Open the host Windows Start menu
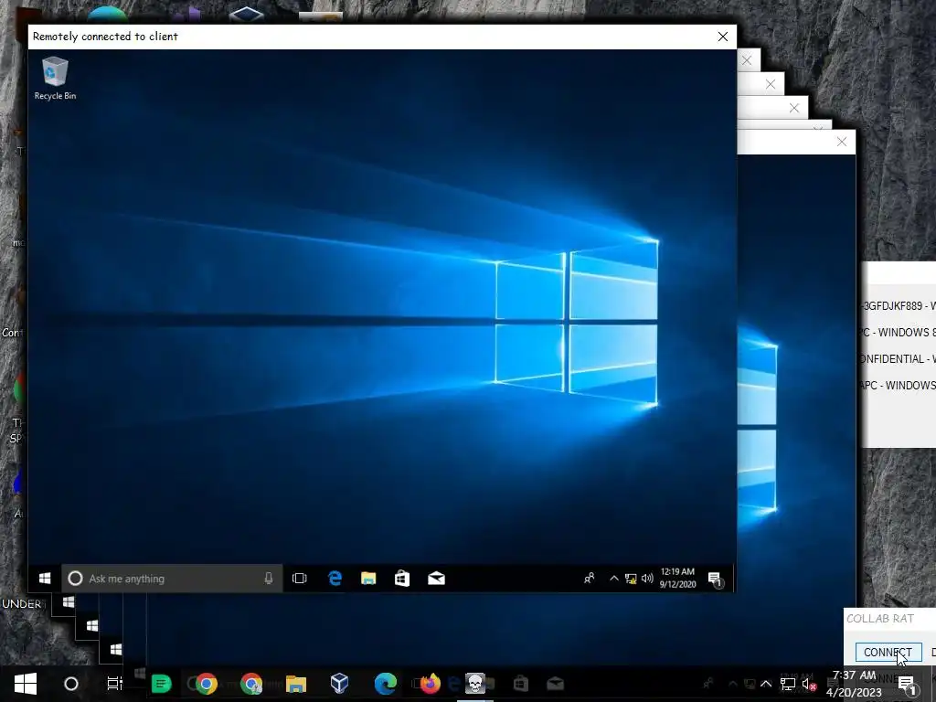 coord(25,684)
